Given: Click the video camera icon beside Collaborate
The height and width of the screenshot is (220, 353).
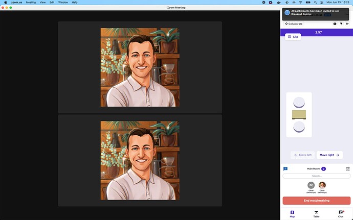Looking at the screenshot, I should 335,24.
